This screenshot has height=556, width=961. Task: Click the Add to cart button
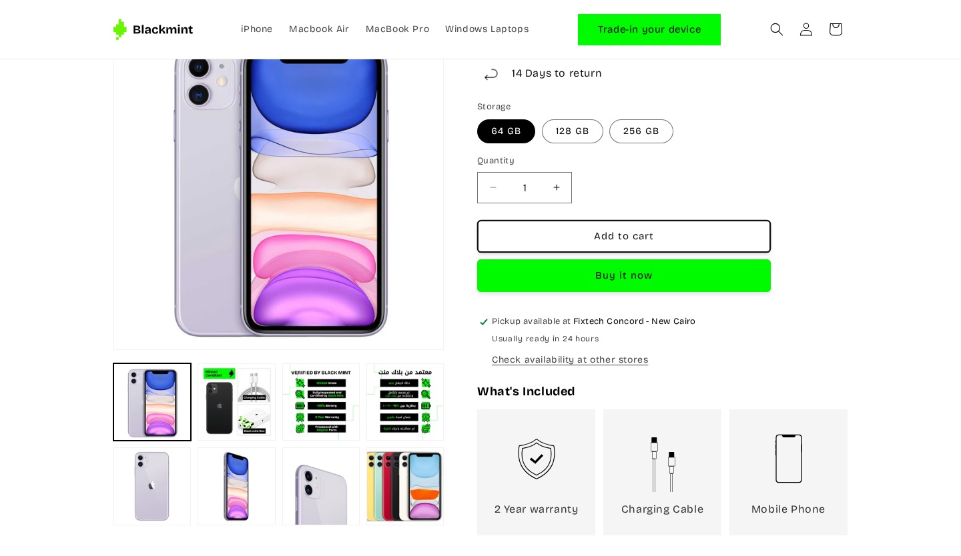pos(624,236)
